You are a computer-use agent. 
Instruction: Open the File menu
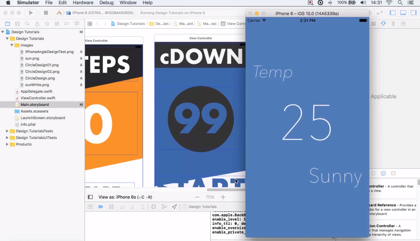pyautogui.click(x=49, y=3)
